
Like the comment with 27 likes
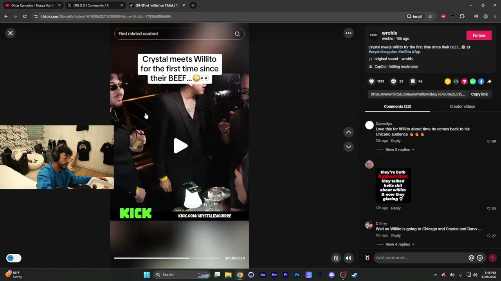pyautogui.click(x=488, y=236)
